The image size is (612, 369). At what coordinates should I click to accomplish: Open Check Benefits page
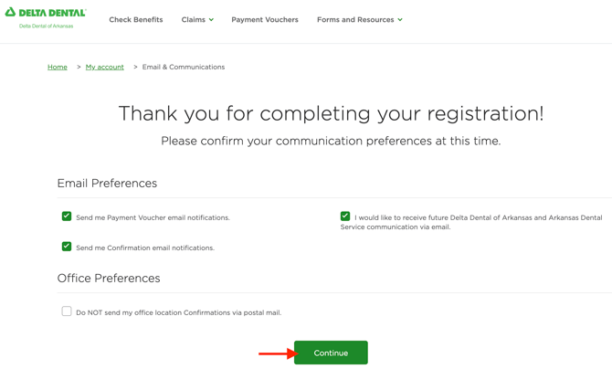click(x=136, y=19)
